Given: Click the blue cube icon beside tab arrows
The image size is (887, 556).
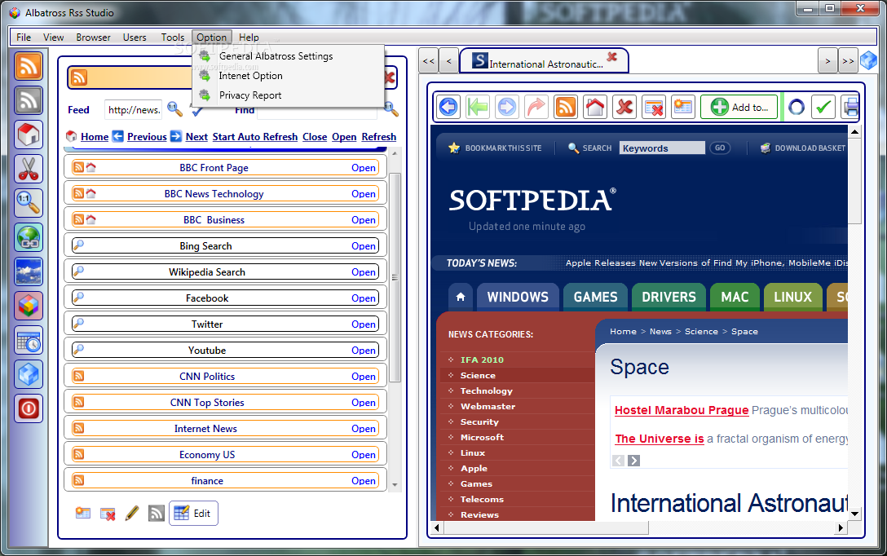Looking at the screenshot, I should pyautogui.click(x=868, y=60).
